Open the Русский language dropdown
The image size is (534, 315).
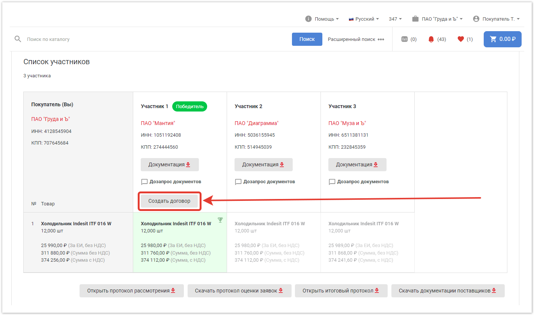(x=364, y=19)
